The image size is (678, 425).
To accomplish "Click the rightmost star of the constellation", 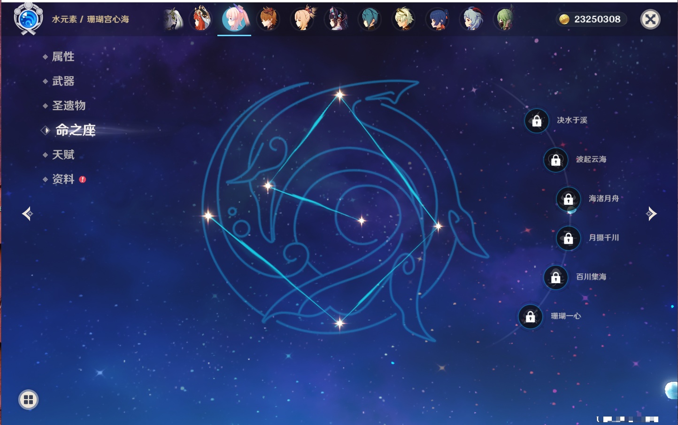I will click(x=438, y=226).
